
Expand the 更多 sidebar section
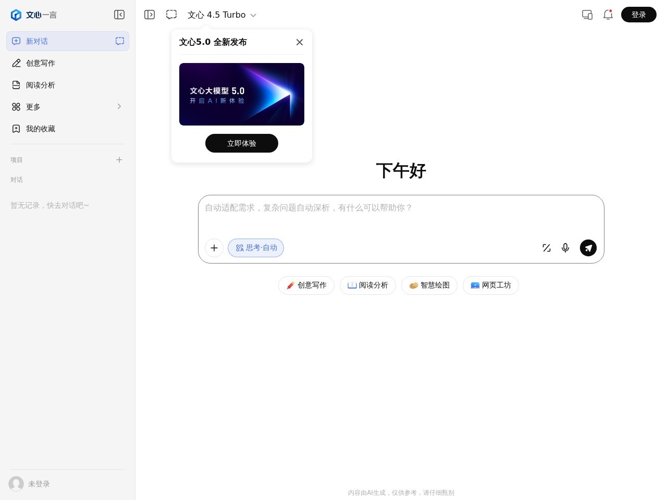click(33, 107)
